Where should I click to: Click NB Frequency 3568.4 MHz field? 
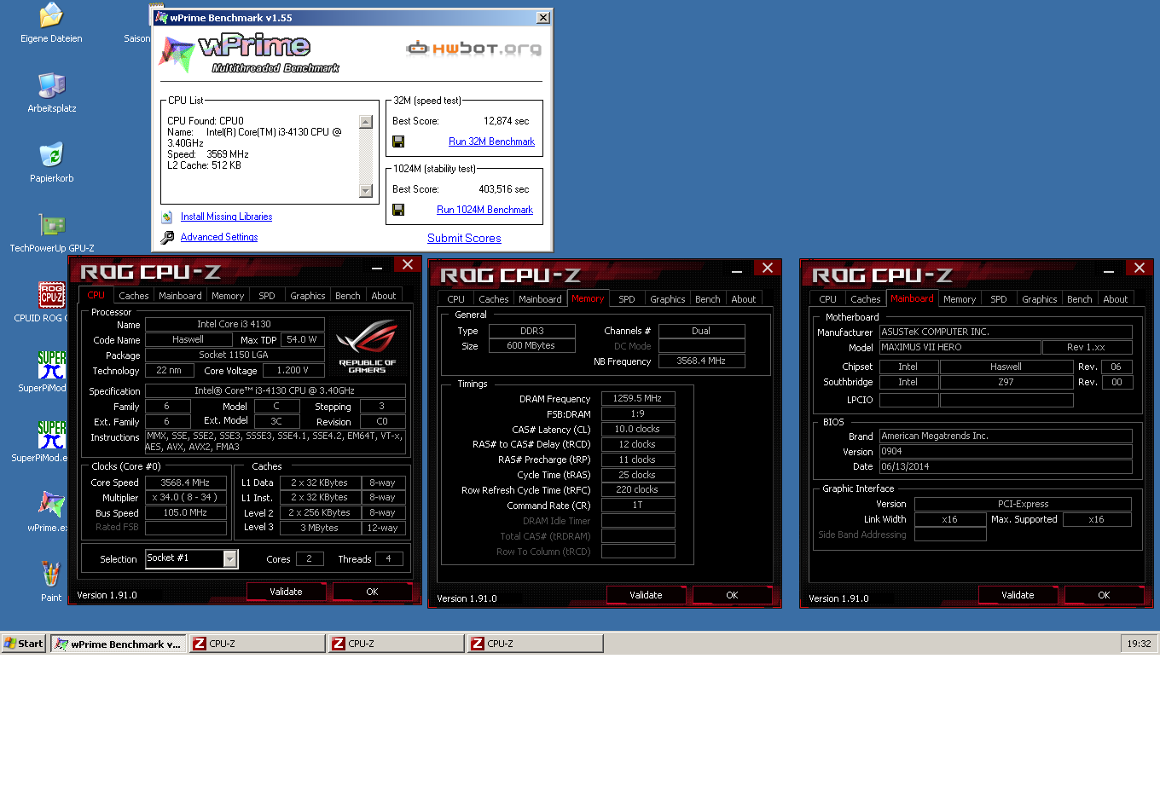(702, 361)
